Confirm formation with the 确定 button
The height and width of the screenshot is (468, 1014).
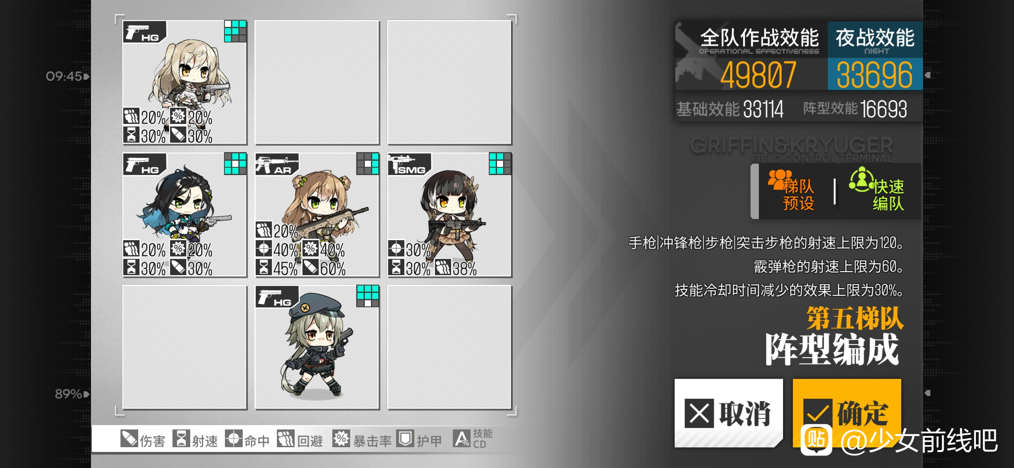click(x=847, y=413)
